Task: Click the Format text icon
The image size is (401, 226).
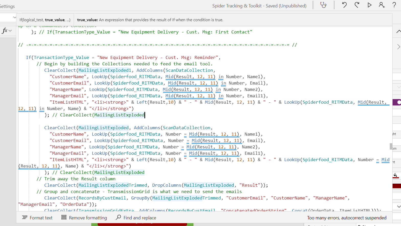Action: pyautogui.click(x=25, y=218)
